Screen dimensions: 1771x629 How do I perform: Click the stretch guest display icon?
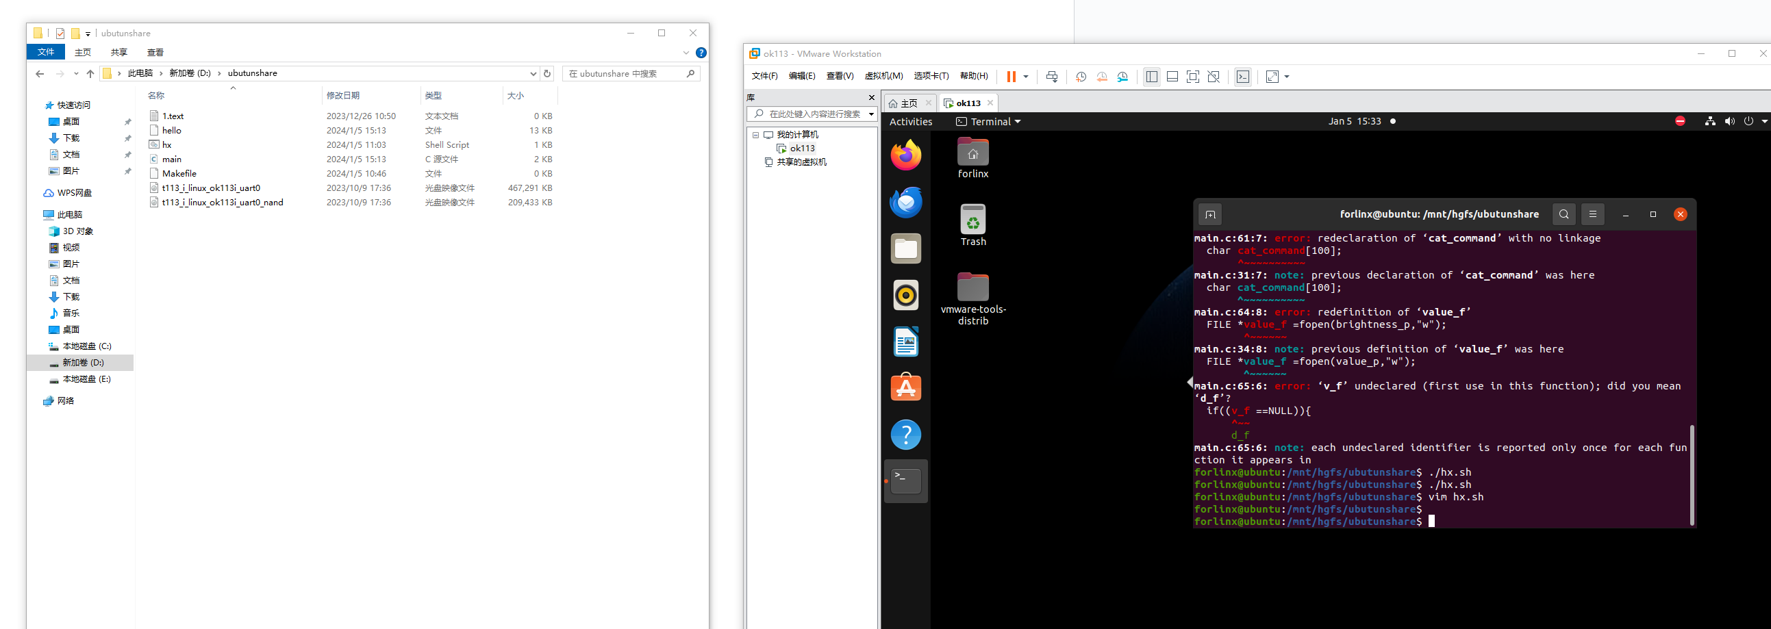[1272, 77]
